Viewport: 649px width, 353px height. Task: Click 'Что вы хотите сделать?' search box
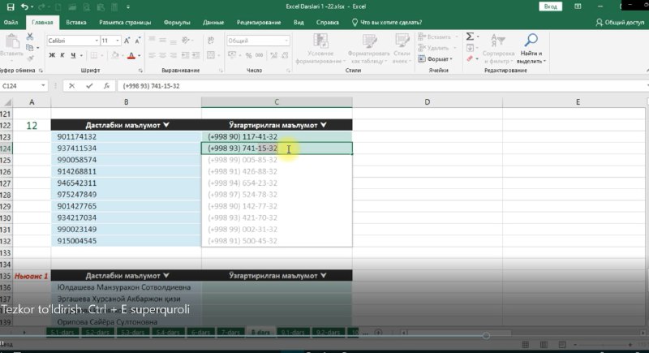coord(387,23)
